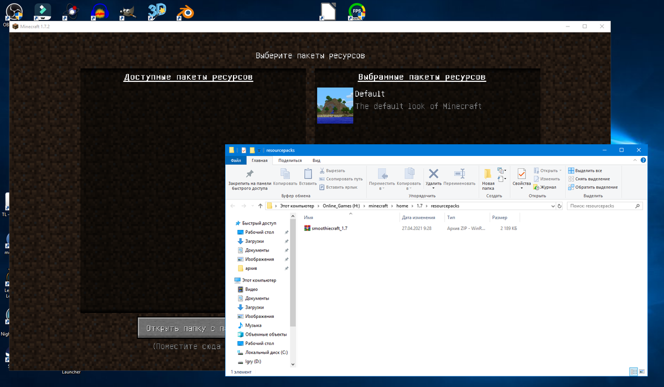Image resolution: width=664 pixels, height=387 pixels.
Task: Refresh the resourcepacks folder view
Action: (561, 206)
